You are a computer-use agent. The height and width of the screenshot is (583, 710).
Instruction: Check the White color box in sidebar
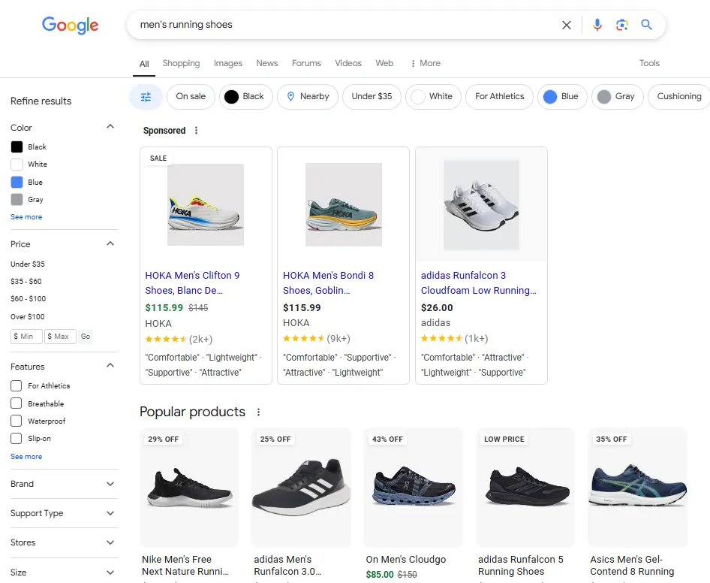[x=17, y=164]
